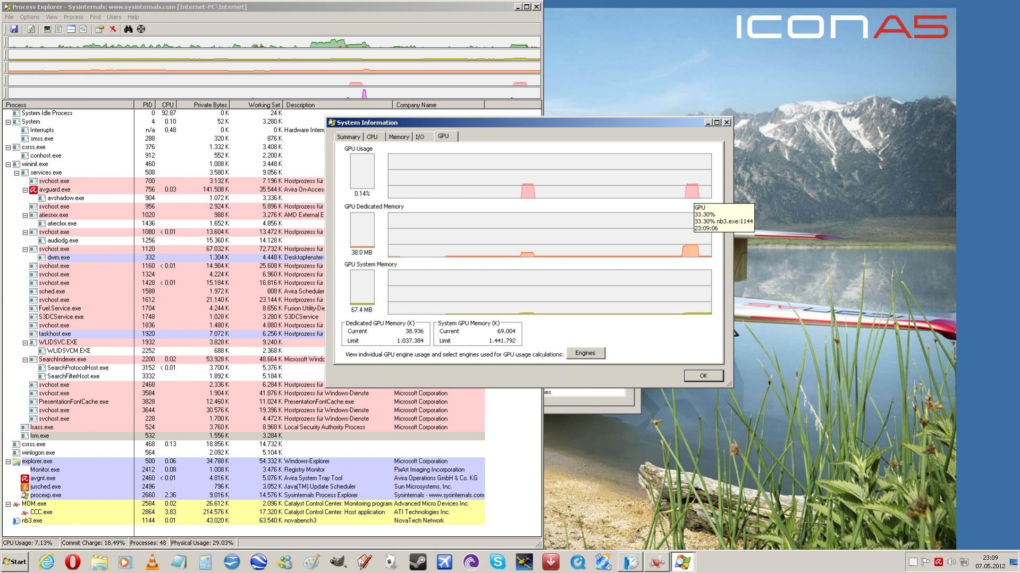Launch Steam from the taskbar

click(x=418, y=562)
